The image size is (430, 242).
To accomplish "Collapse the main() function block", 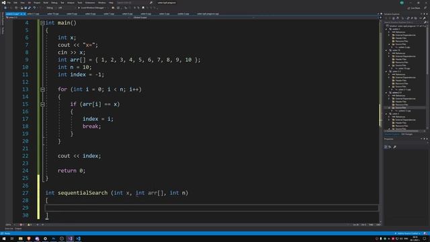I will click(42, 23).
